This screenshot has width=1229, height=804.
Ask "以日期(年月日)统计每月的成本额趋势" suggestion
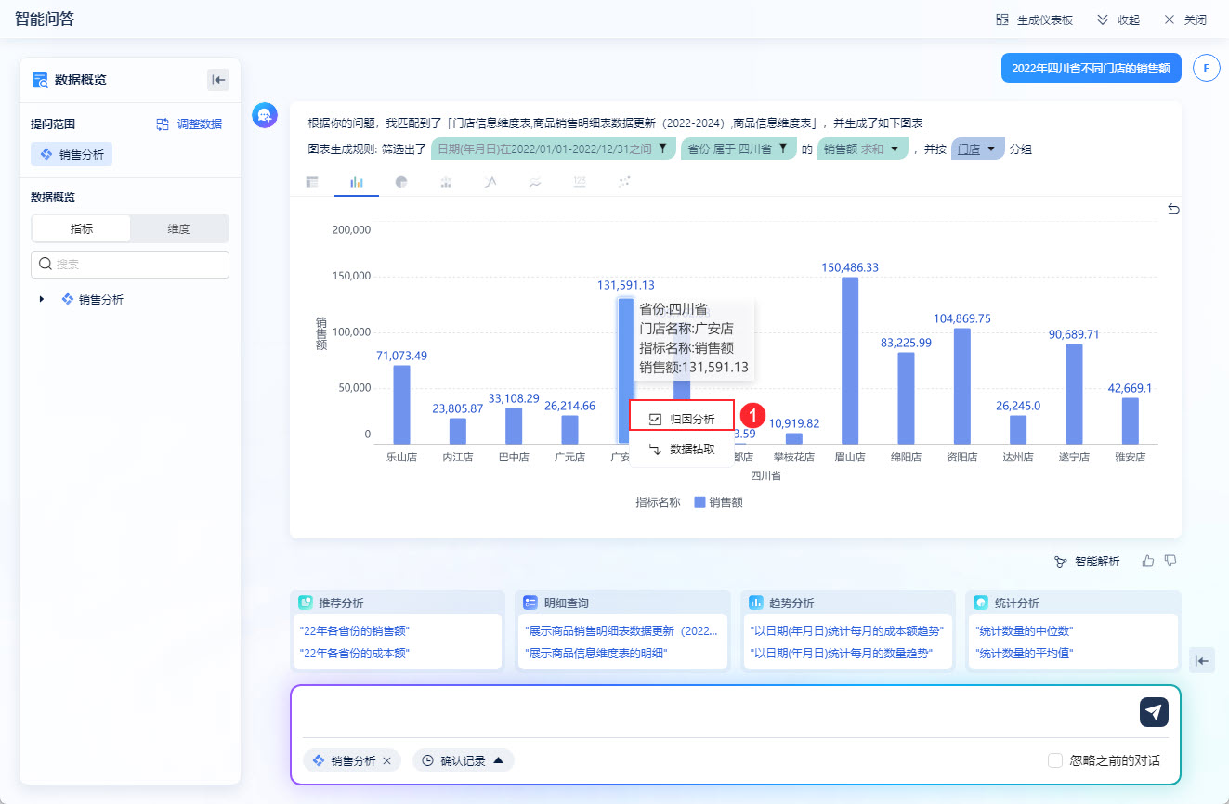point(846,631)
